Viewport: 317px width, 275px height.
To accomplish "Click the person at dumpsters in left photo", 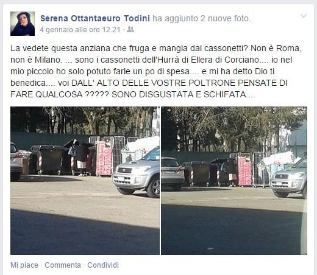I will [x=81, y=158].
